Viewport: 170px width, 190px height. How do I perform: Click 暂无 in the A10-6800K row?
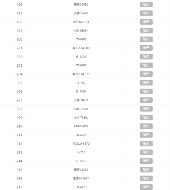pyautogui.click(x=146, y=31)
